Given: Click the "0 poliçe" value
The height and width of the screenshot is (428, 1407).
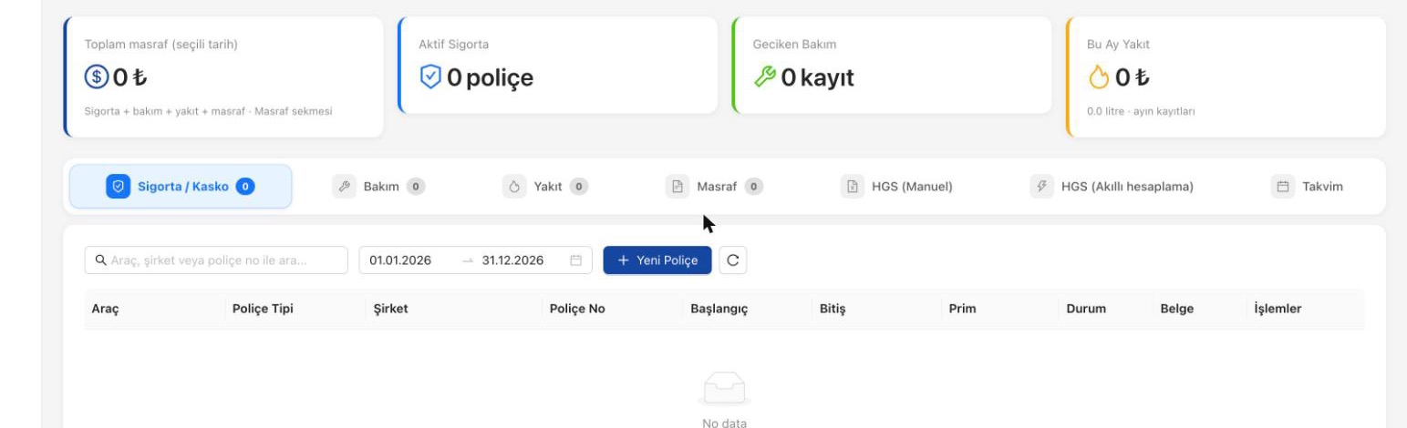Looking at the screenshot, I should click(490, 78).
